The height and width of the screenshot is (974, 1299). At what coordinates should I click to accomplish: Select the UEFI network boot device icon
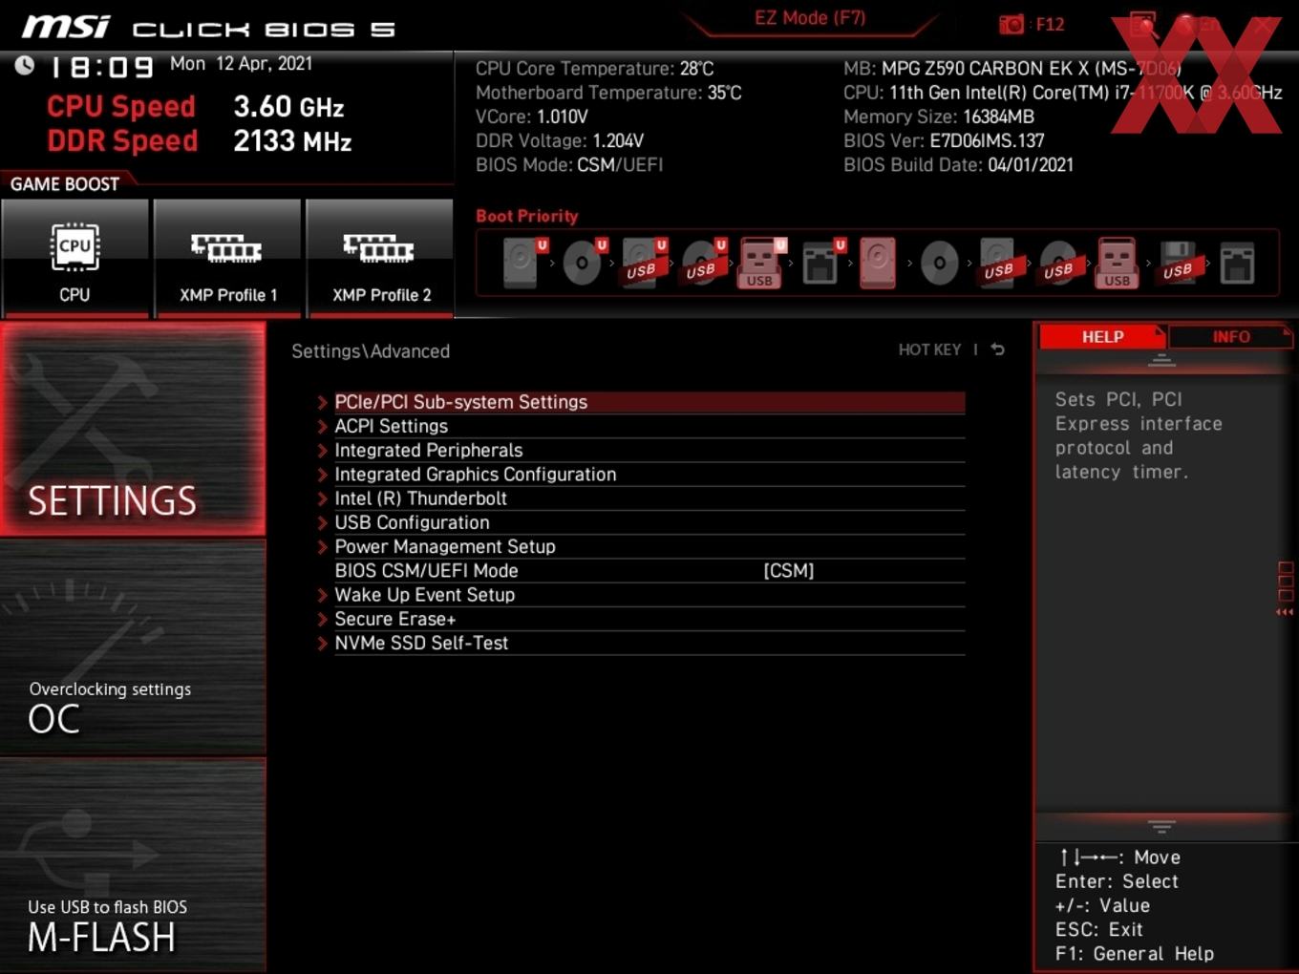tap(822, 263)
